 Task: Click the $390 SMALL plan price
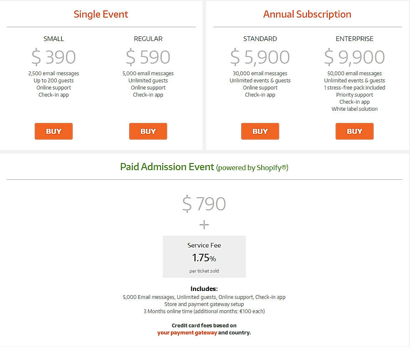coord(53,56)
